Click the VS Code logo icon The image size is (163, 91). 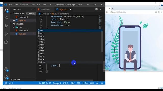pos(5,5)
